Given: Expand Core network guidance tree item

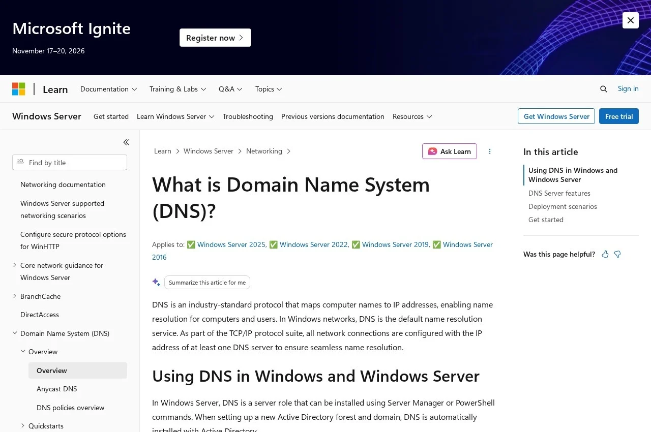Looking at the screenshot, I should pos(15,265).
